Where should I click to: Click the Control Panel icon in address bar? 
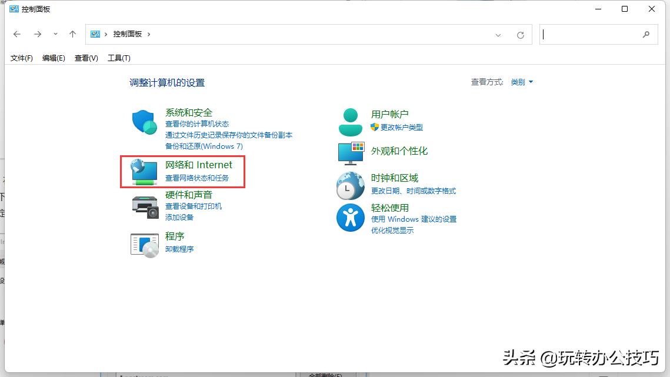pos(95,34)
